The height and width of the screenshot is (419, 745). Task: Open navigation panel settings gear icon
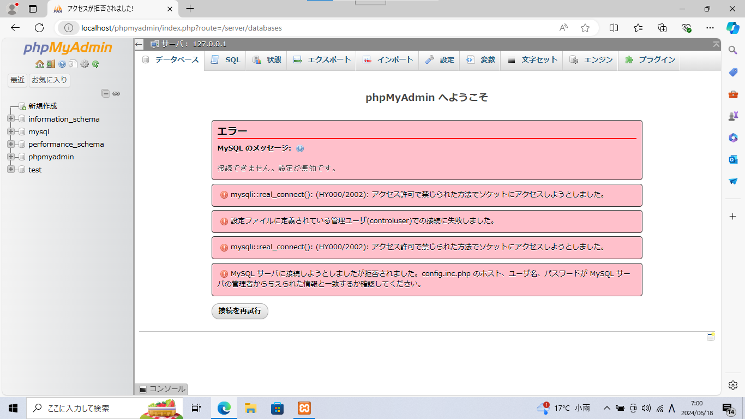click(x=85, y=64)
